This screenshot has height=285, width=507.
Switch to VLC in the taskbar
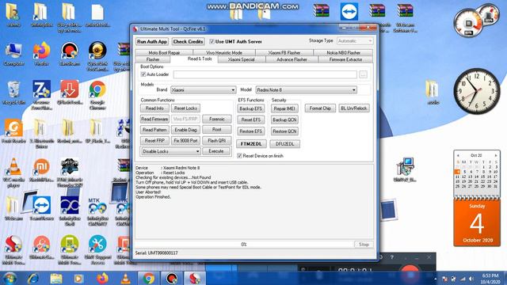point(125,278)
